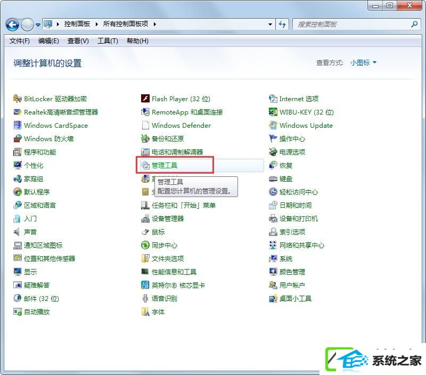Open the 查看(V) menu

pos(78,41)
